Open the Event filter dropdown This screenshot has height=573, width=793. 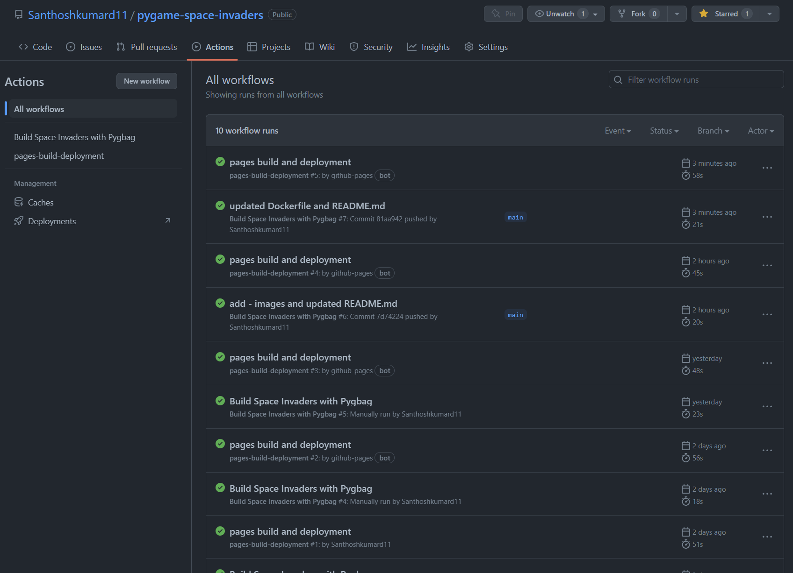618,131
